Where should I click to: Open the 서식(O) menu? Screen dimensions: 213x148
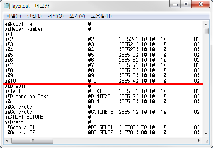tap(55, 16)
